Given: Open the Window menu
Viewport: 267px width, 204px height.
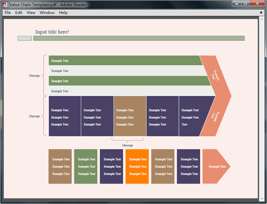Looking at the screenshot, I should pyautogui.click(x=47, y=12).
